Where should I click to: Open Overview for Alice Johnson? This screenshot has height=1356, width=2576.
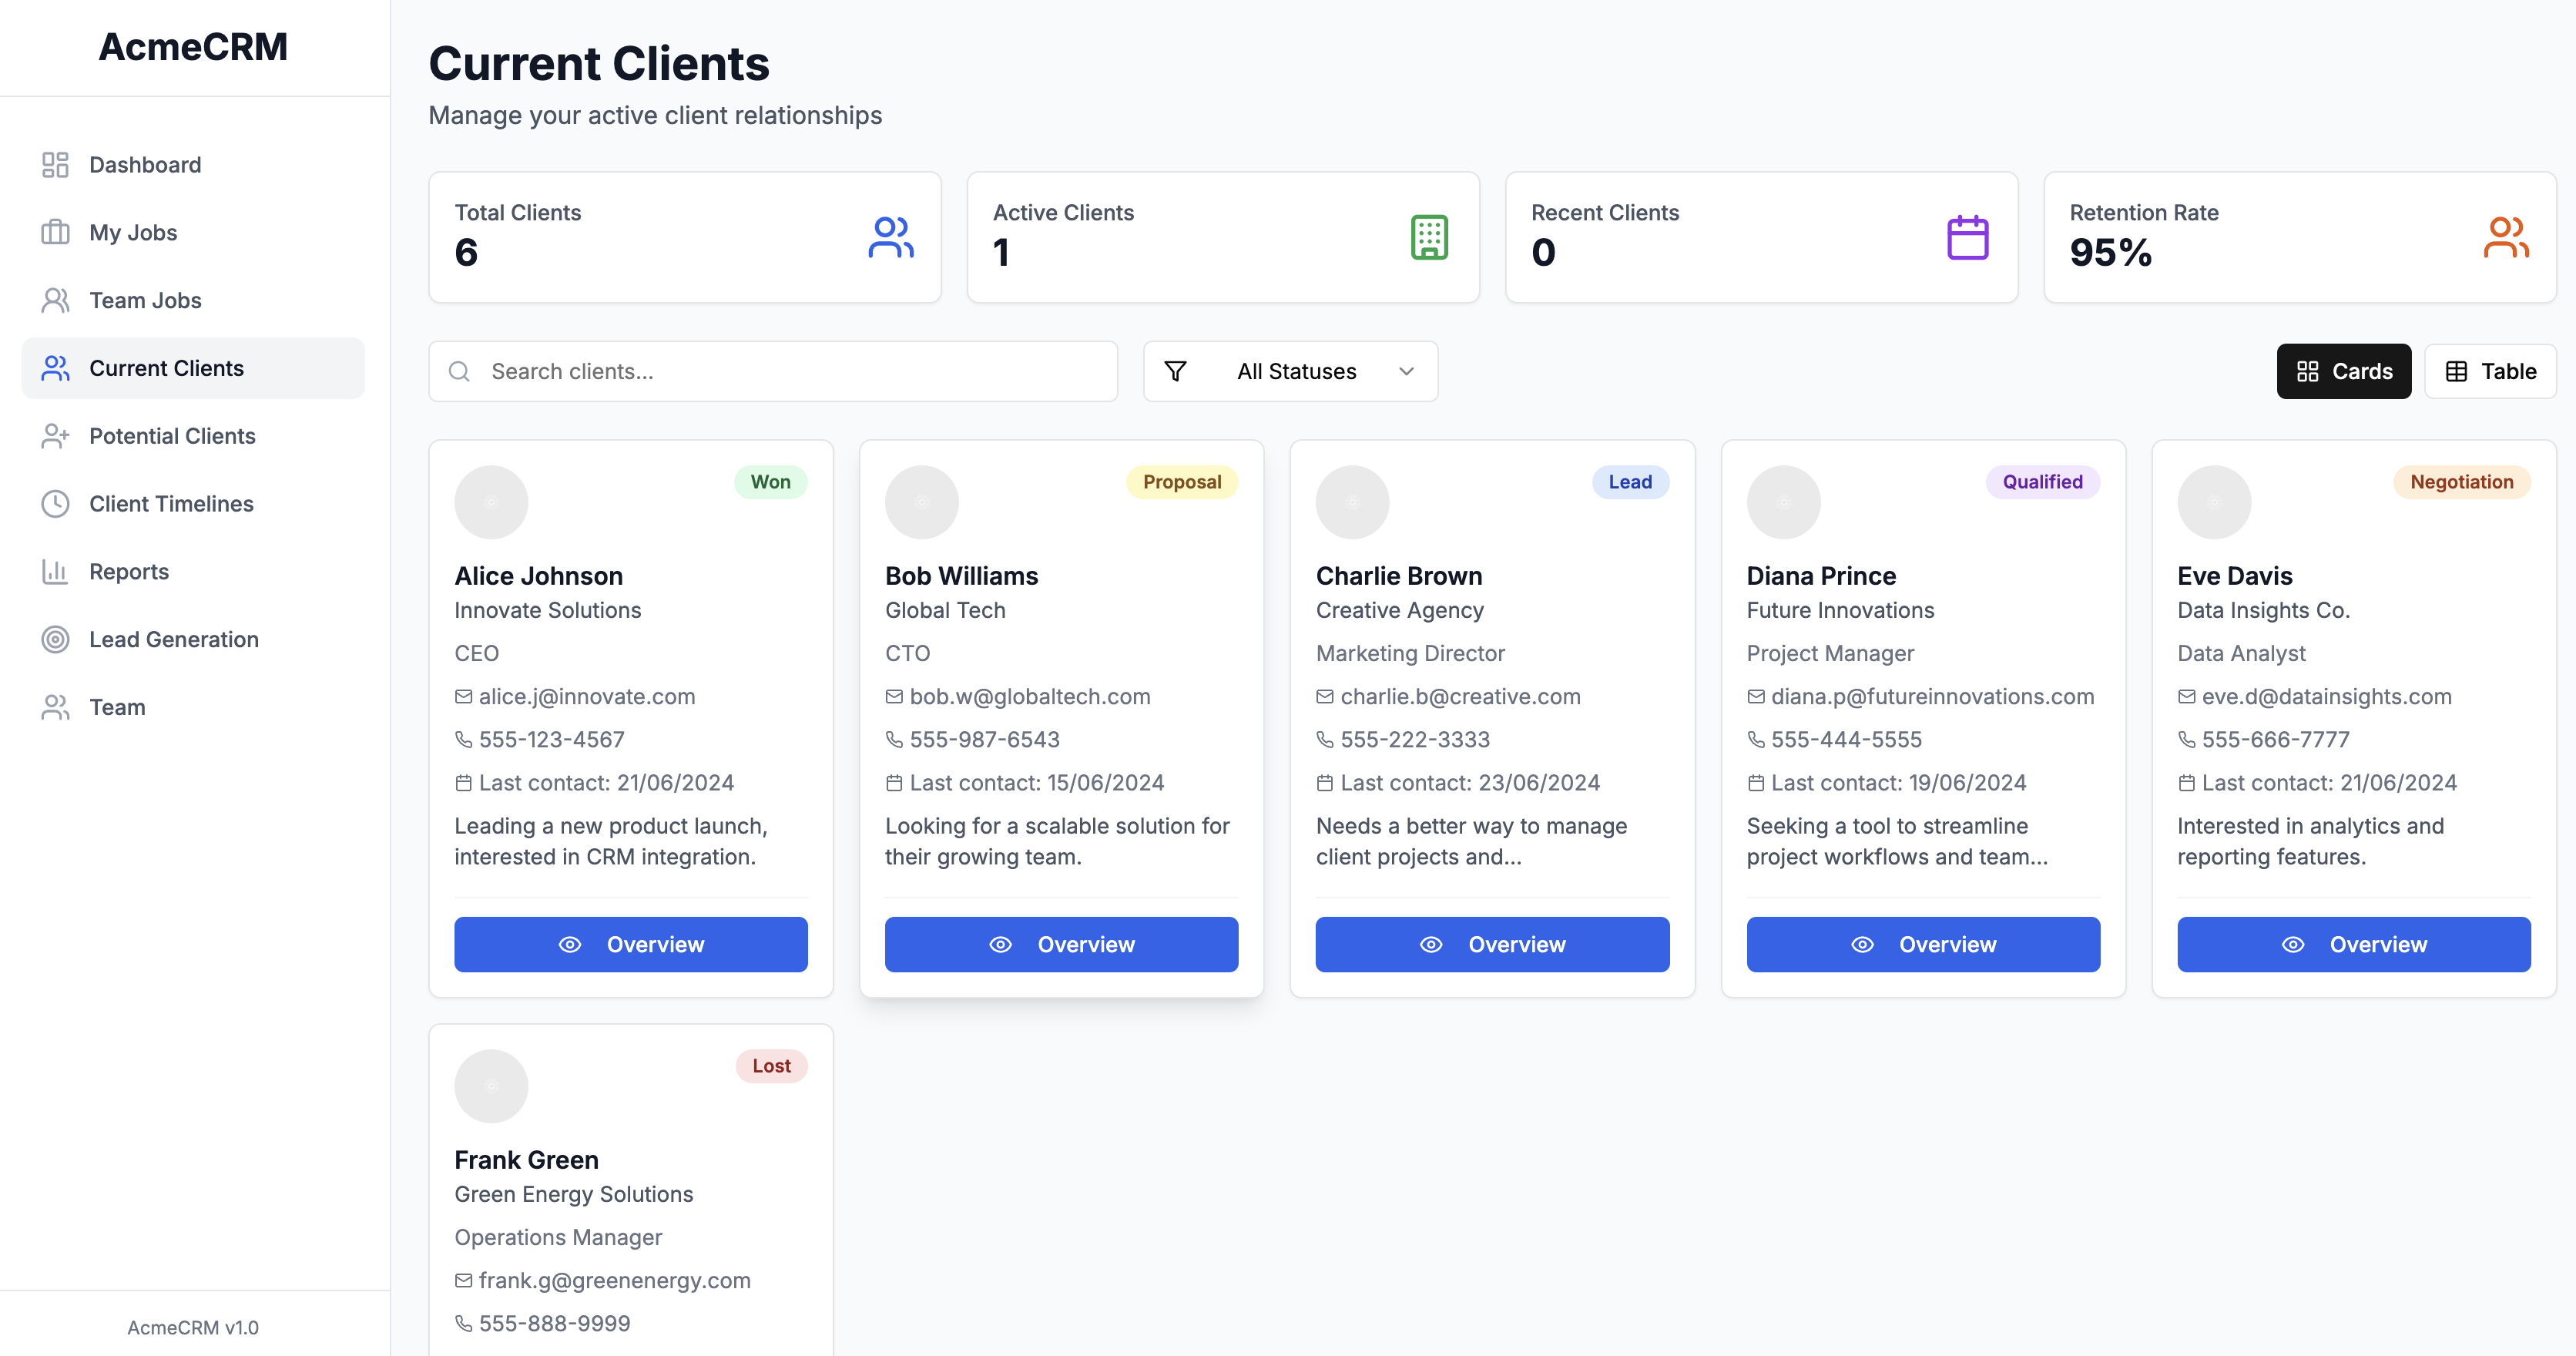(x=631, y=945)
